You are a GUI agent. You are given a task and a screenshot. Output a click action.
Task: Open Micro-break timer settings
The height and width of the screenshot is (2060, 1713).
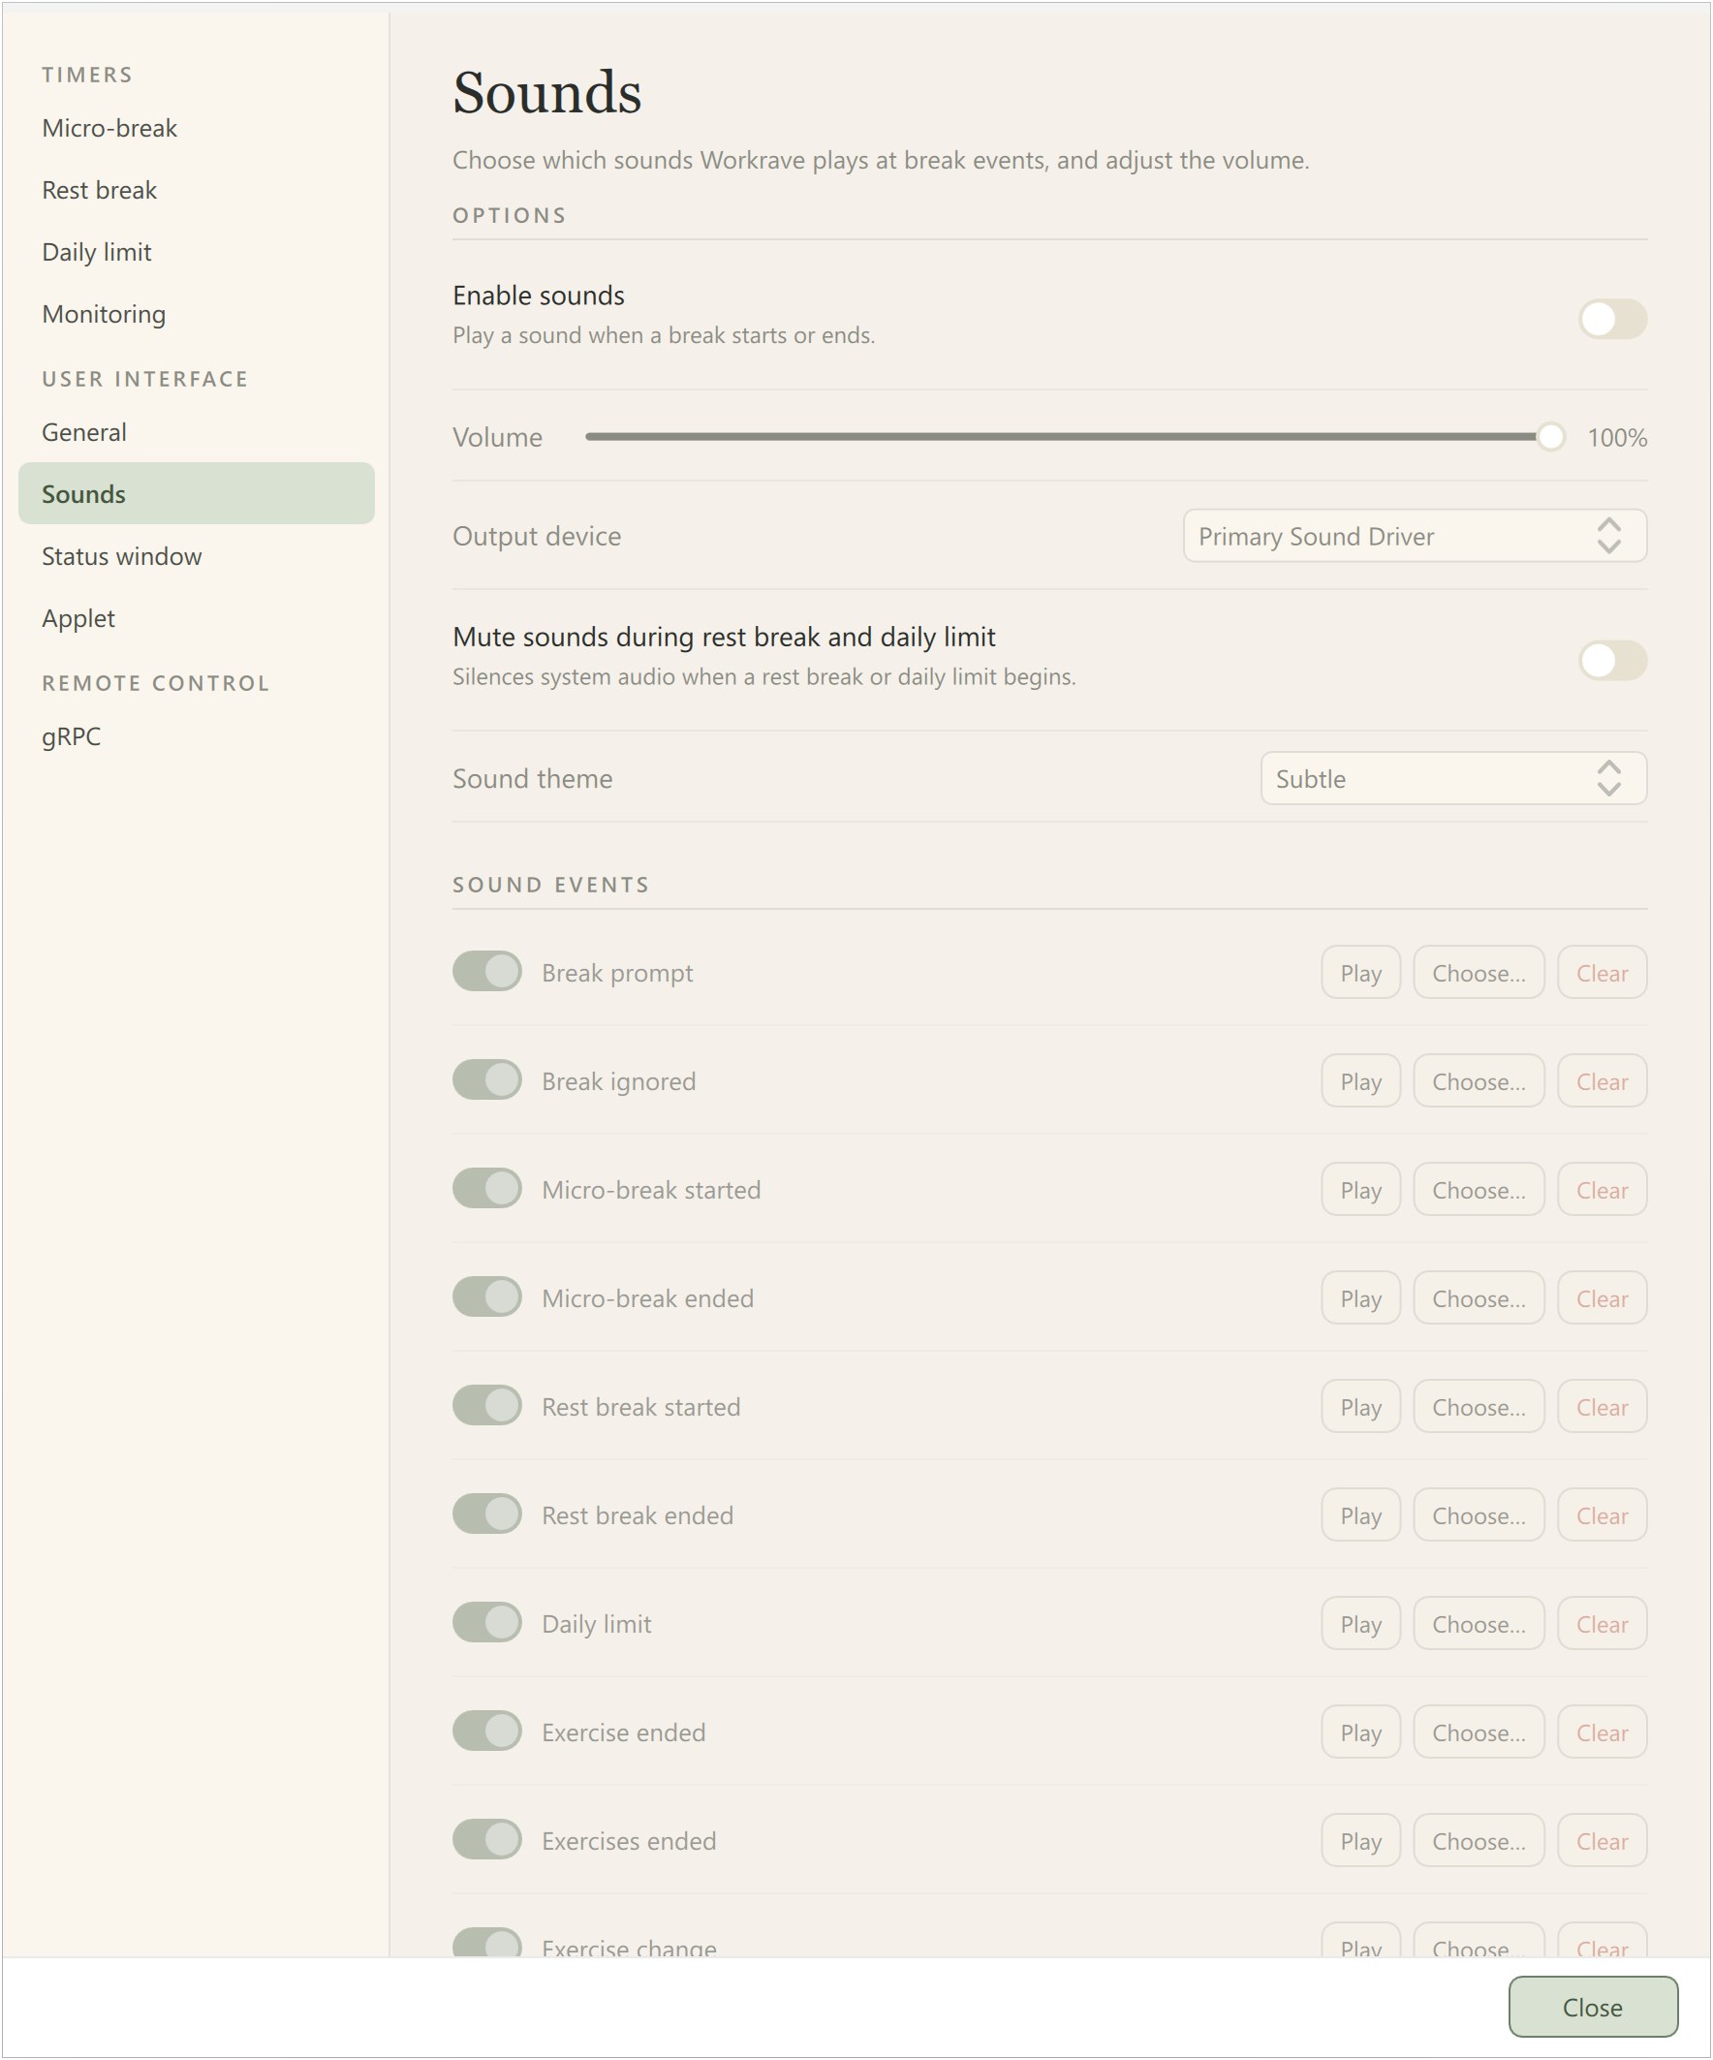tap(197, 129)
